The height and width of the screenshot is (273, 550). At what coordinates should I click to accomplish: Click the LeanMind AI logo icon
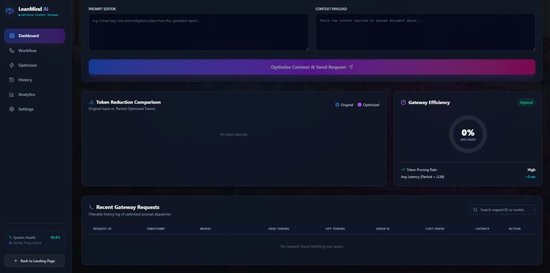pos(10,11)
